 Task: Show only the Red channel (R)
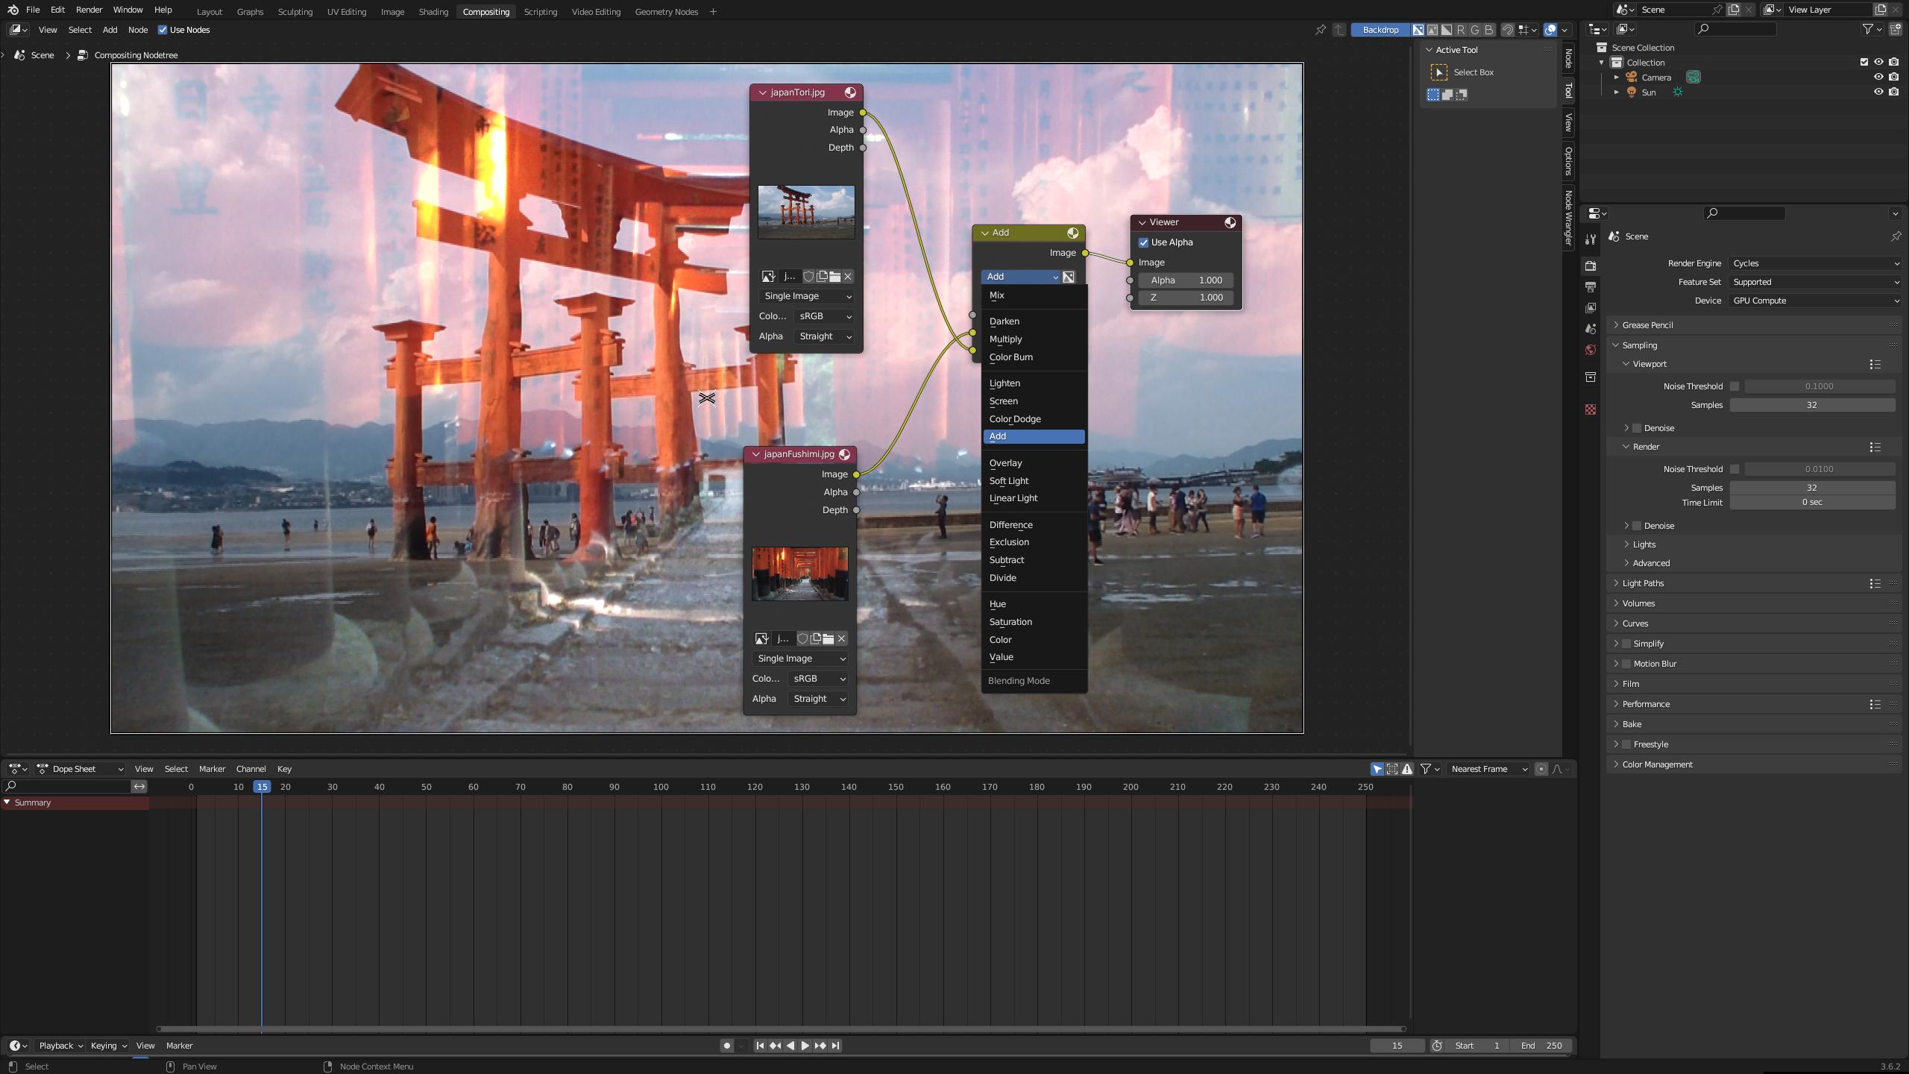point(1460,30)
